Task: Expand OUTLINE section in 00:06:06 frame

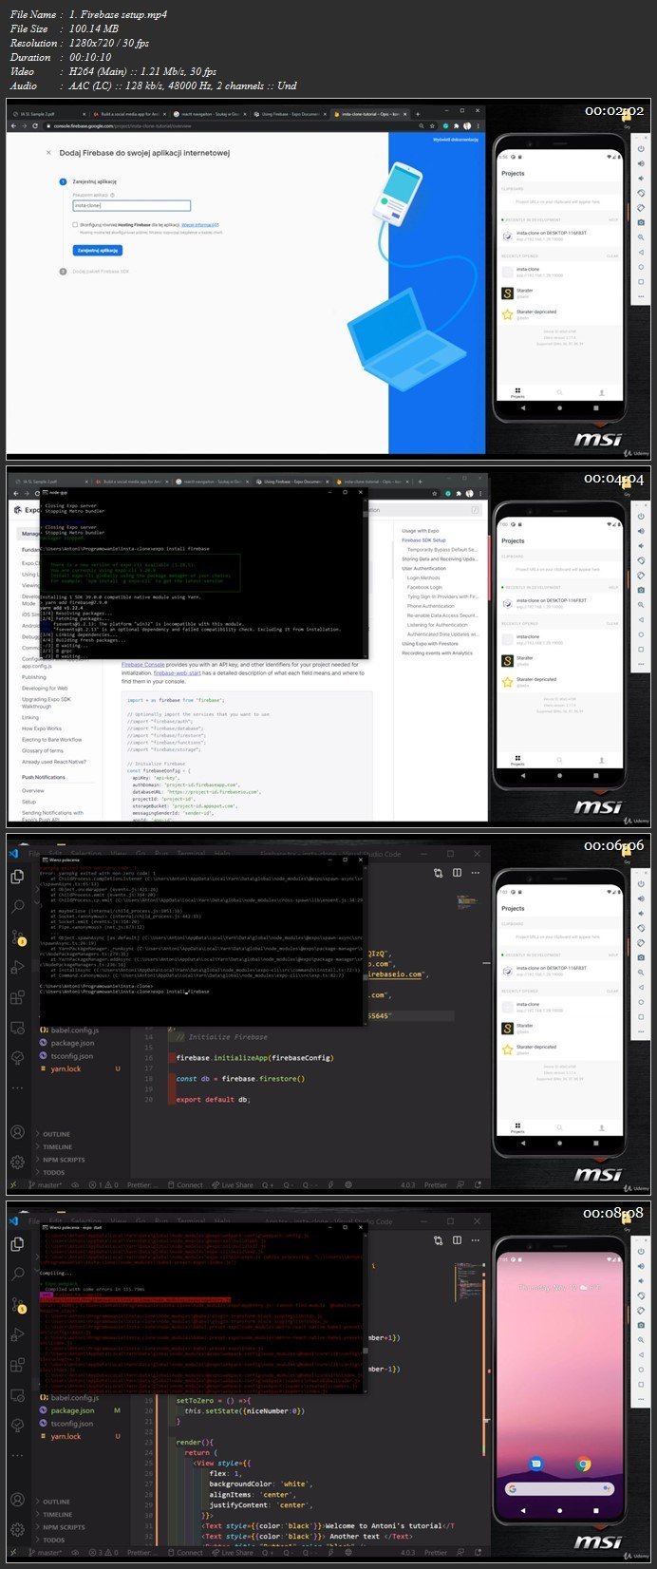Action: pos(56,1134)
